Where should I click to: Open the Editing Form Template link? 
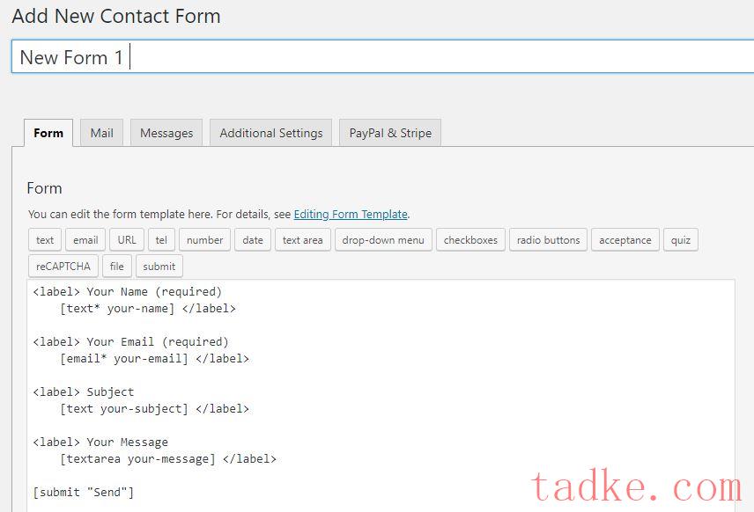(351, 214)
